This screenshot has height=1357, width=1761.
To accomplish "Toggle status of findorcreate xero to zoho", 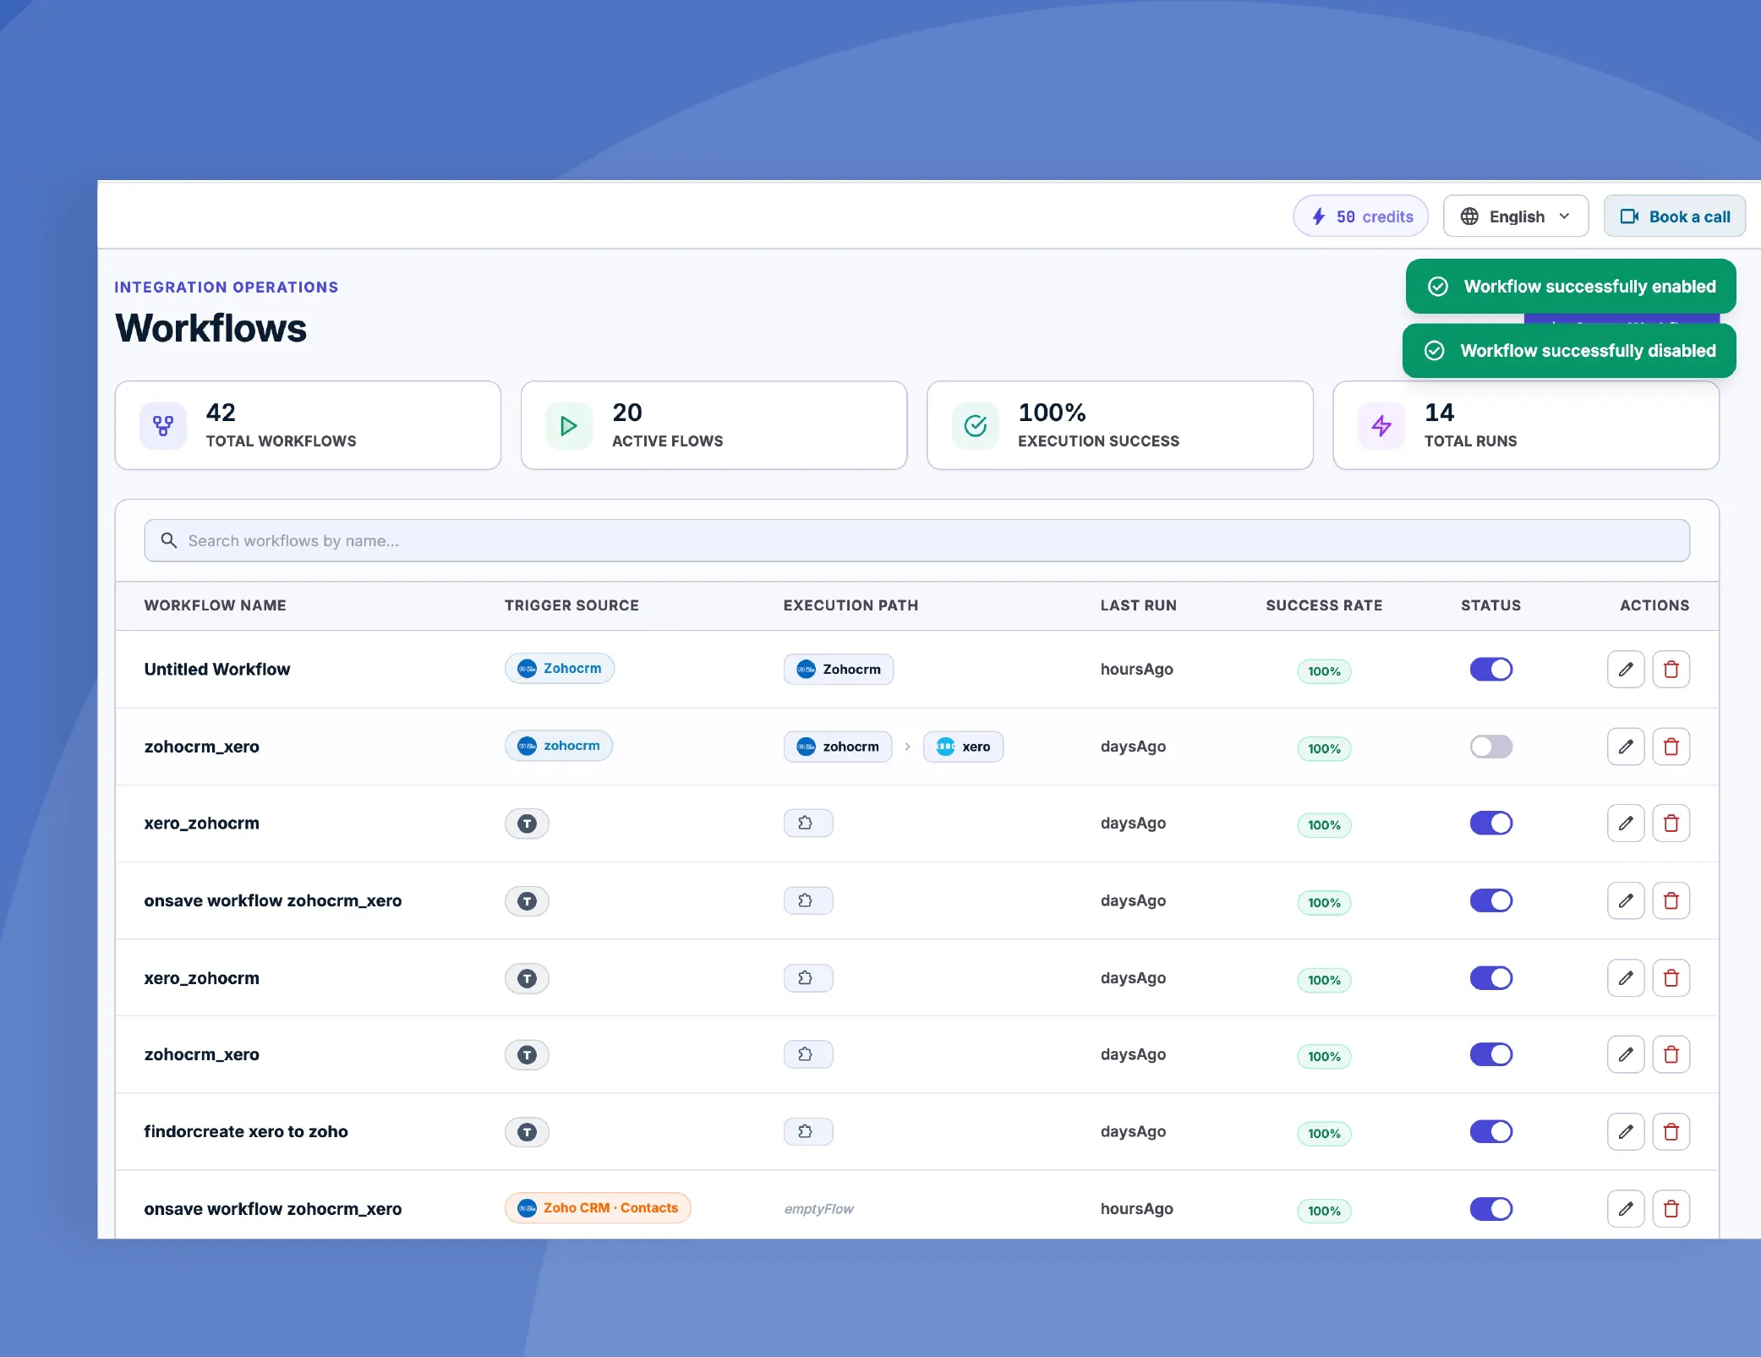I will click(1490, 1131).
